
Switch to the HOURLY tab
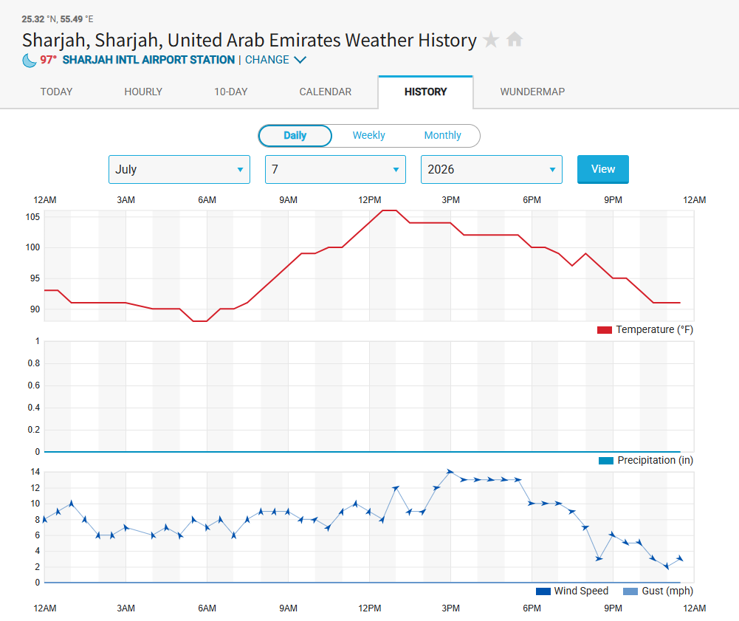click(143, 92)
